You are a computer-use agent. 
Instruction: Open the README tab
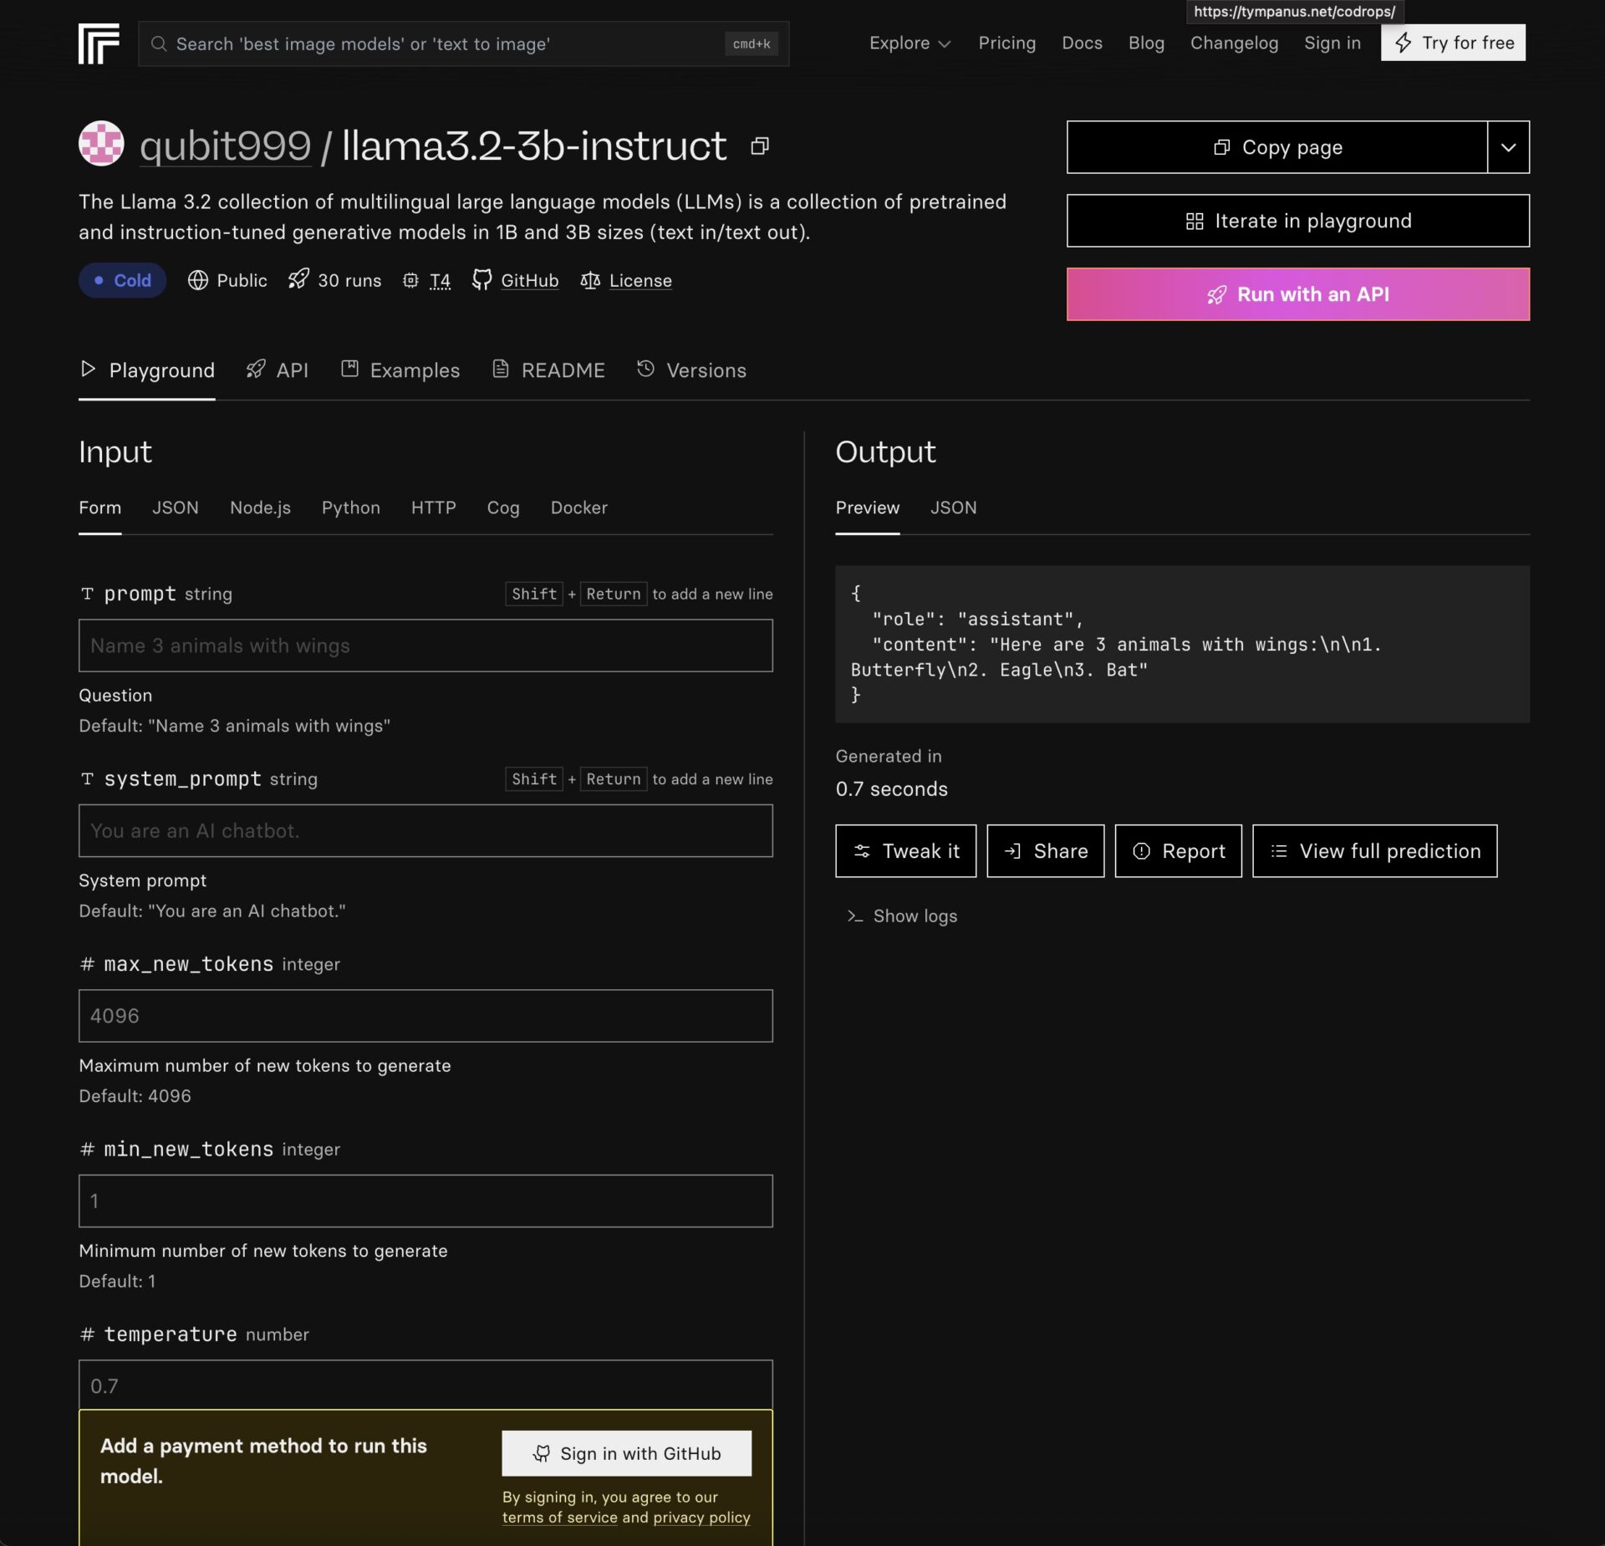coord(548,370)
